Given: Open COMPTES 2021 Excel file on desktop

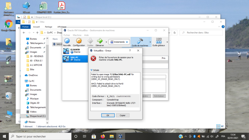Looking at the screenshot, I should click(x=44, y=8).
